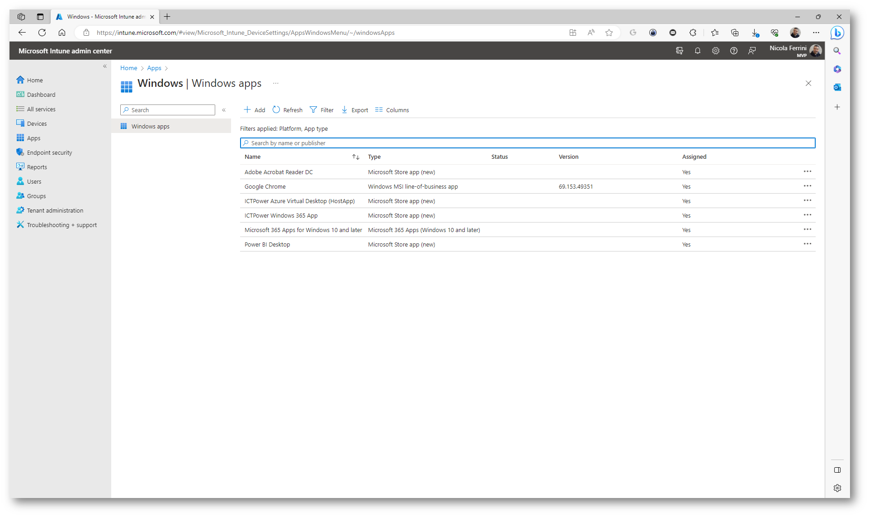The width and height of the screenshot is (869, 517).
Task: Open a new browser tab
Action: click(x=167, y=17)
